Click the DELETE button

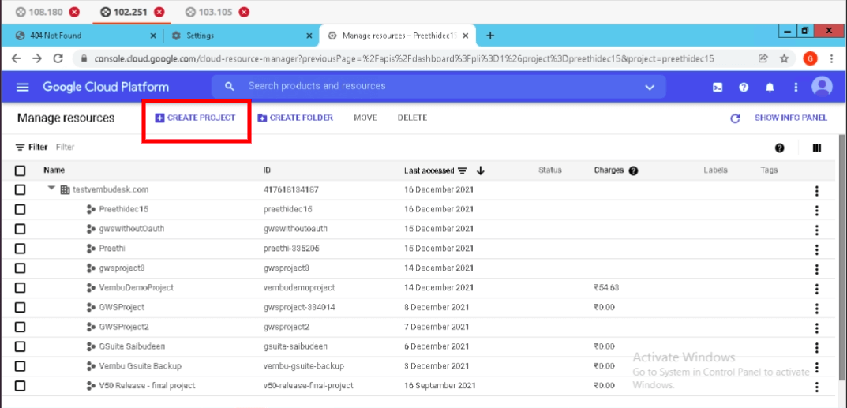click(x=412, y=118)
